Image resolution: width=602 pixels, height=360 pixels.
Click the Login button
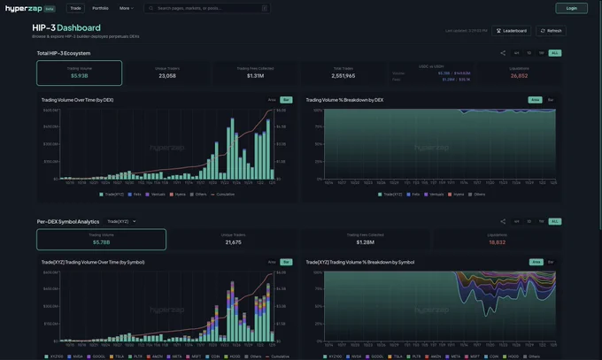[x=571, y=8]
